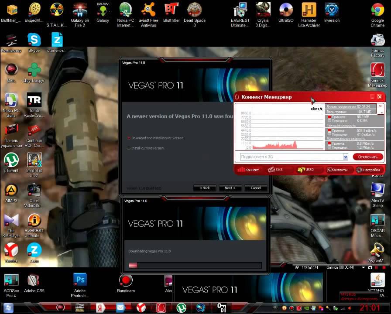The image size is (391, 314).
Task: Click the Отключить button
Action: click(368, 157)
